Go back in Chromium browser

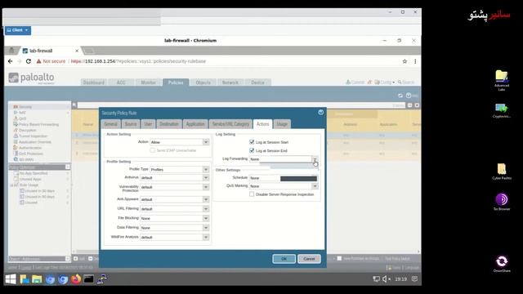(x=11, y=61)
